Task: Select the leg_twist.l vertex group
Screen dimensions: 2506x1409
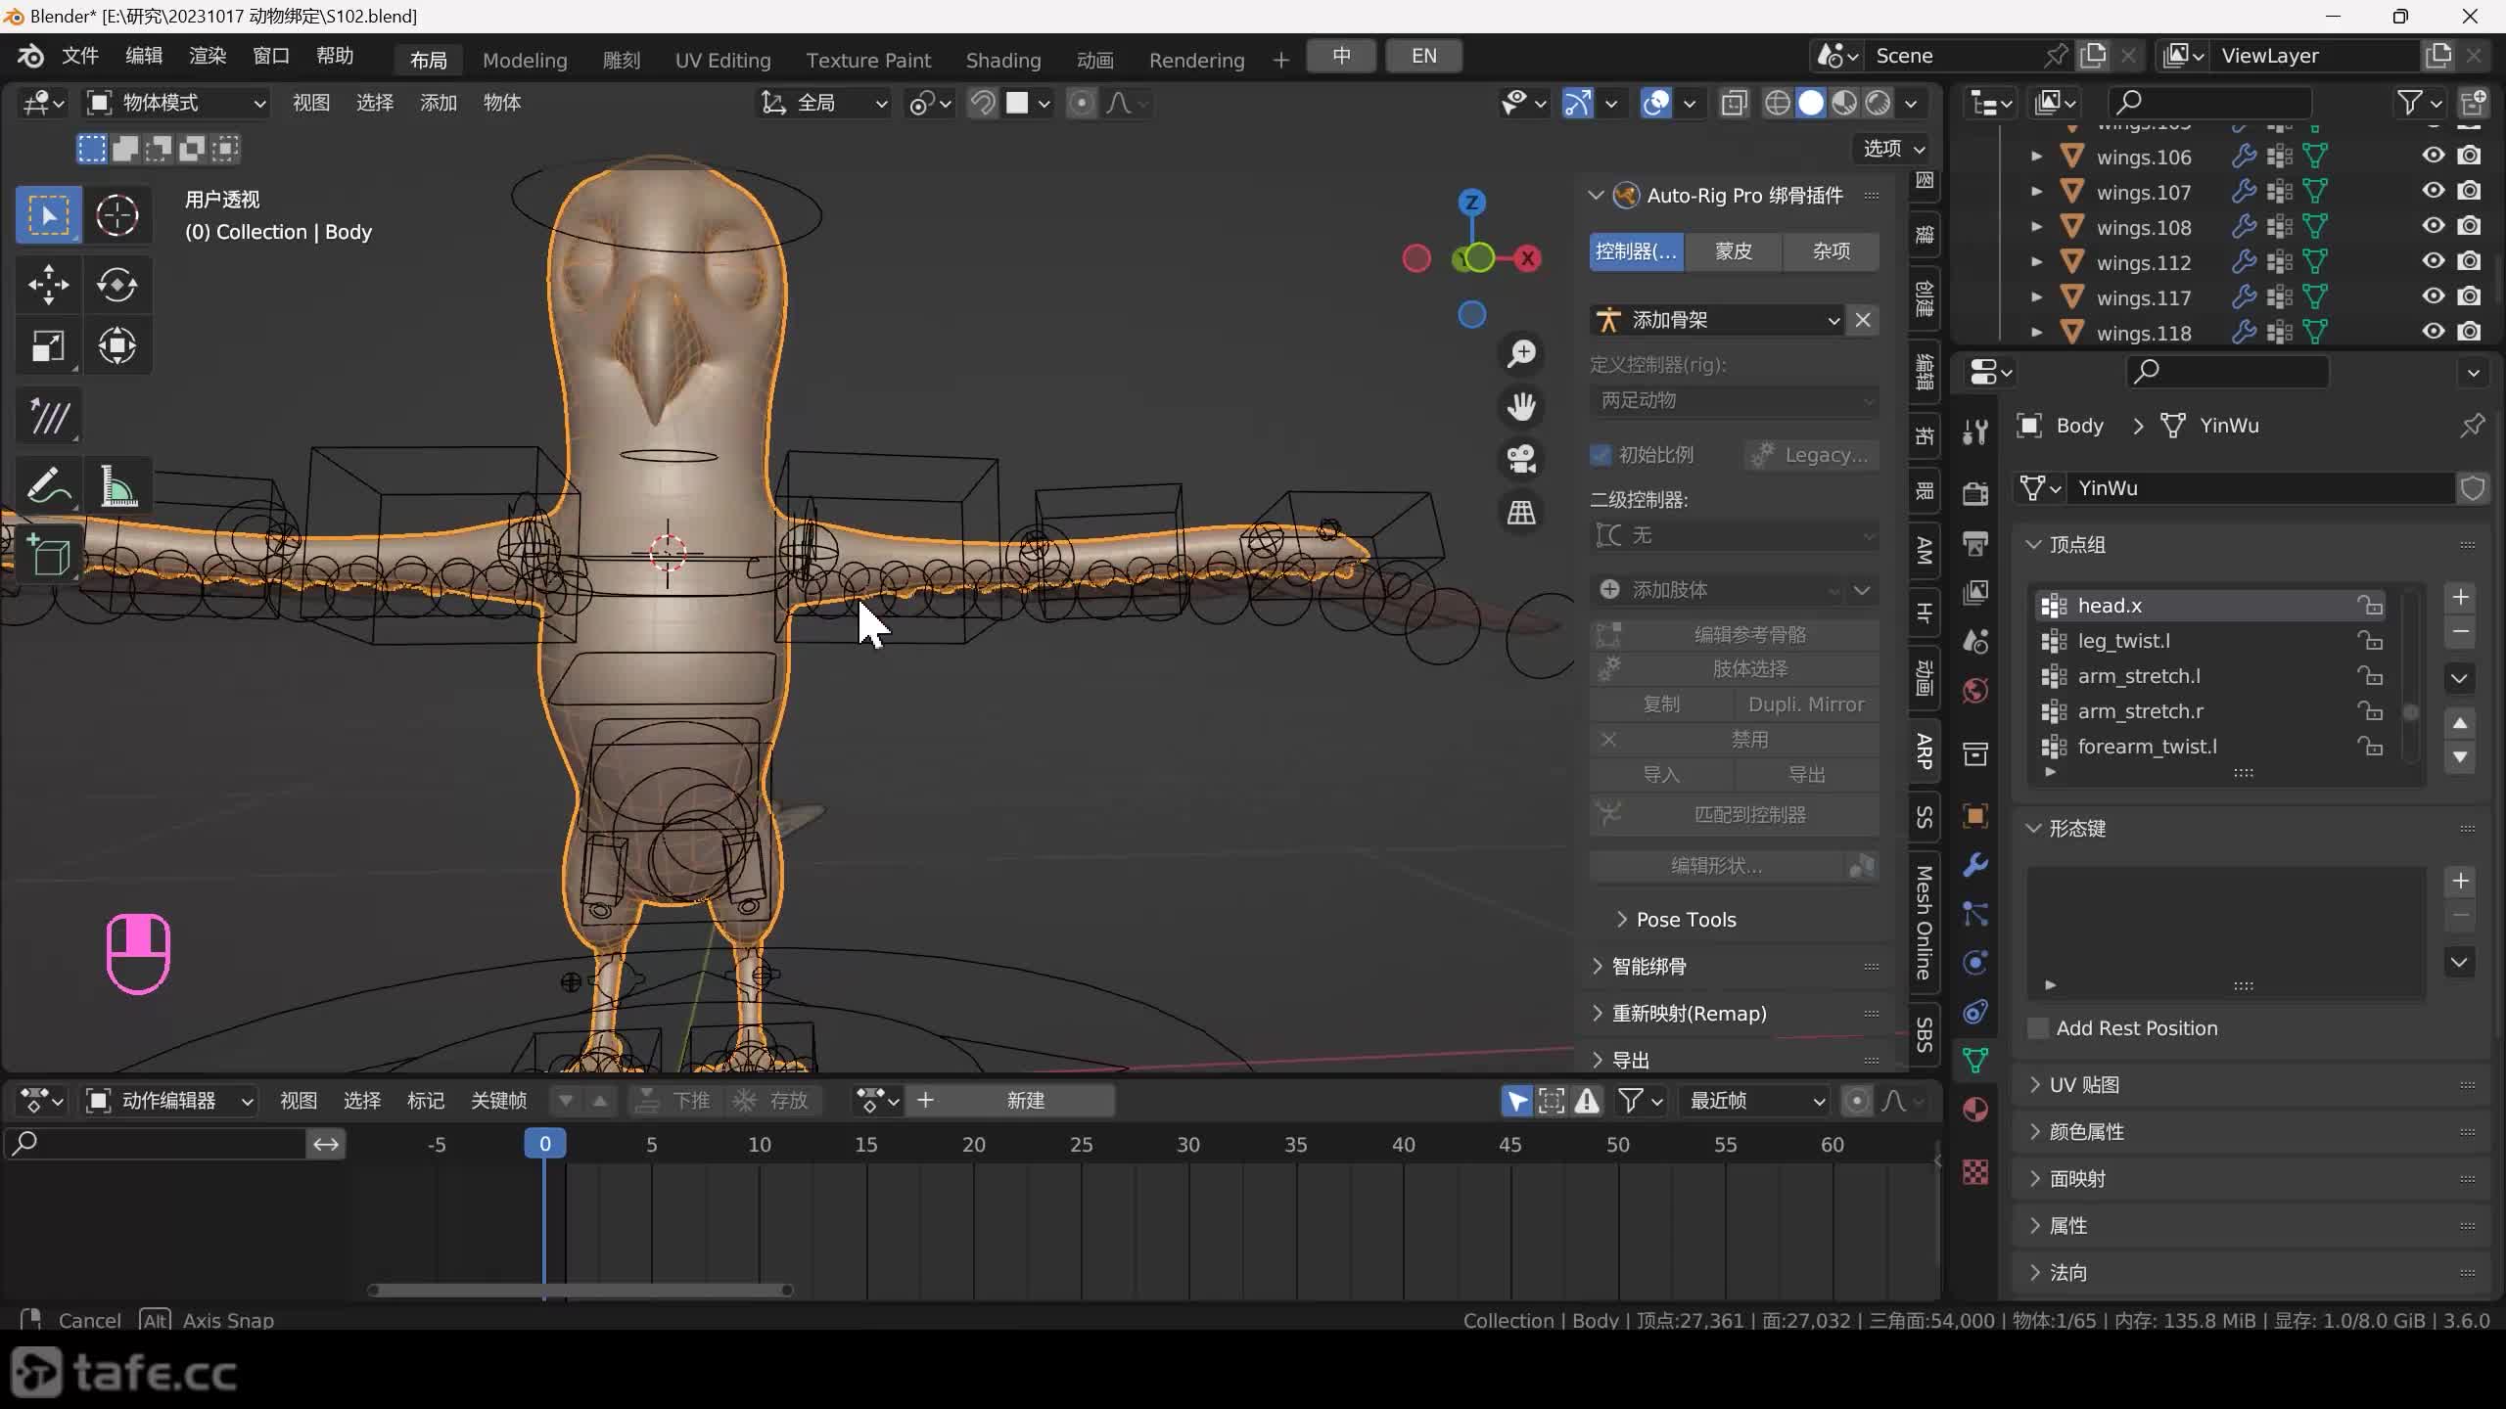Action: pos(2210,641)
